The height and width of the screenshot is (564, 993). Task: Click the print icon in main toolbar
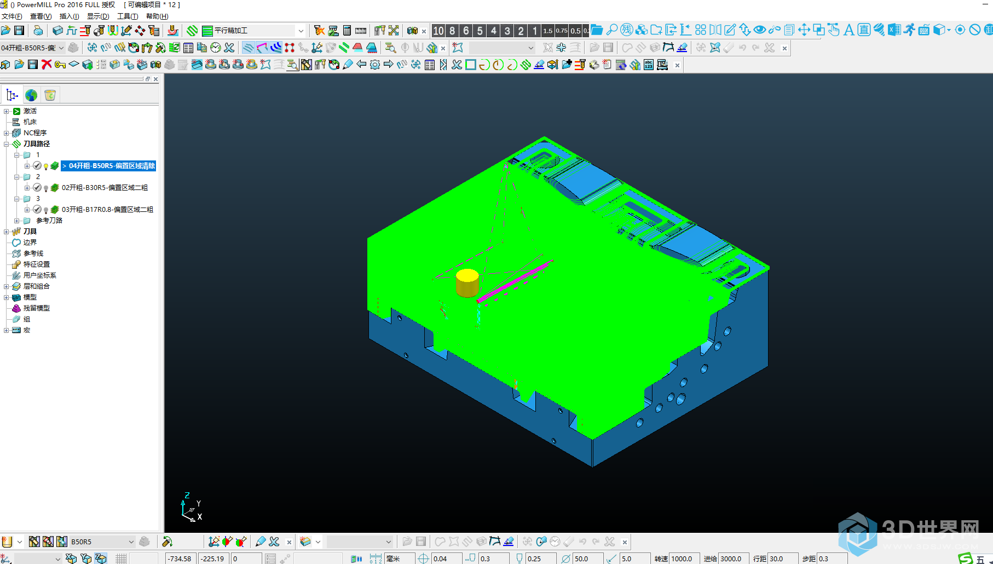38,31
